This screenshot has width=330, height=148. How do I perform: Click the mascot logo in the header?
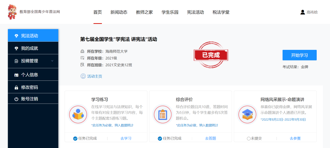(x=12, y=12)
